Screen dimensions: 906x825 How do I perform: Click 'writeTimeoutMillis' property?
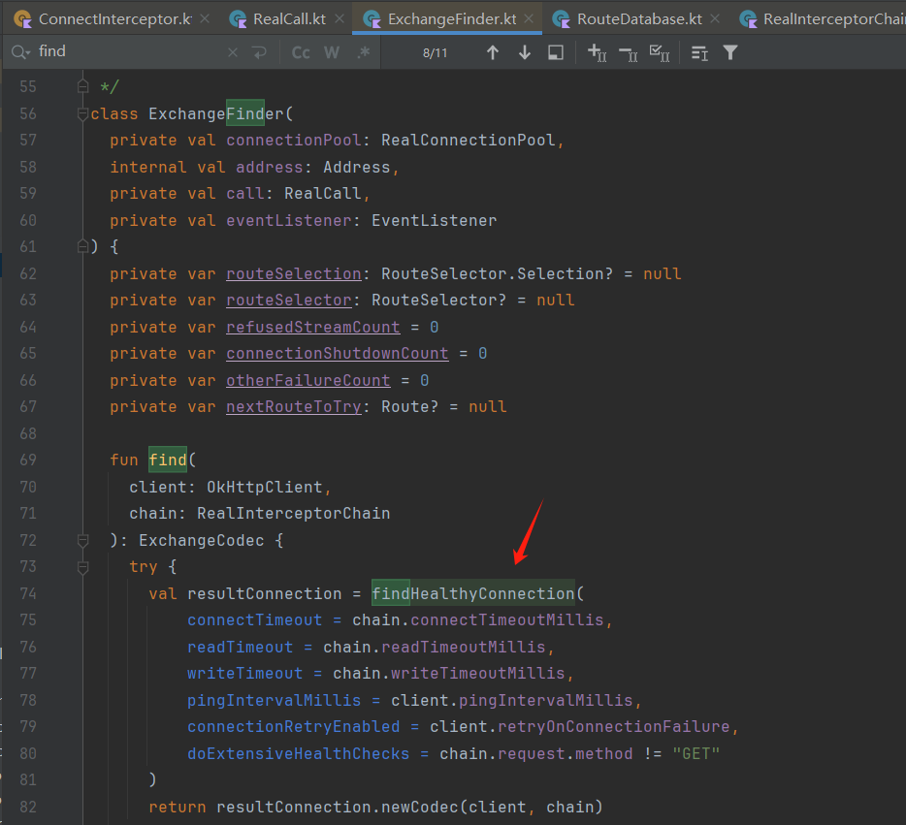click(478, 673)
